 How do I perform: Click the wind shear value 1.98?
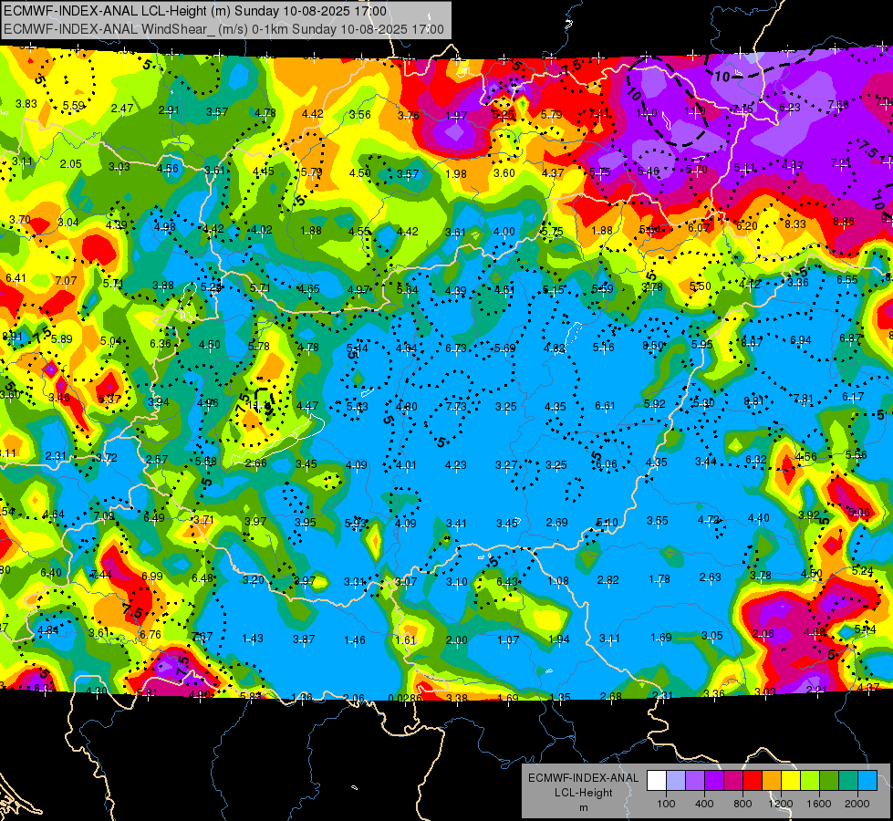[x=456, y=173]
